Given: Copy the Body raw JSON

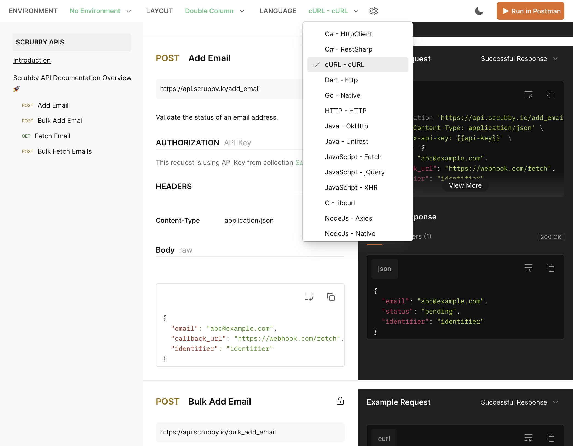Looking at the screenshot, I should pyautogui.click(x=331, y=297).
